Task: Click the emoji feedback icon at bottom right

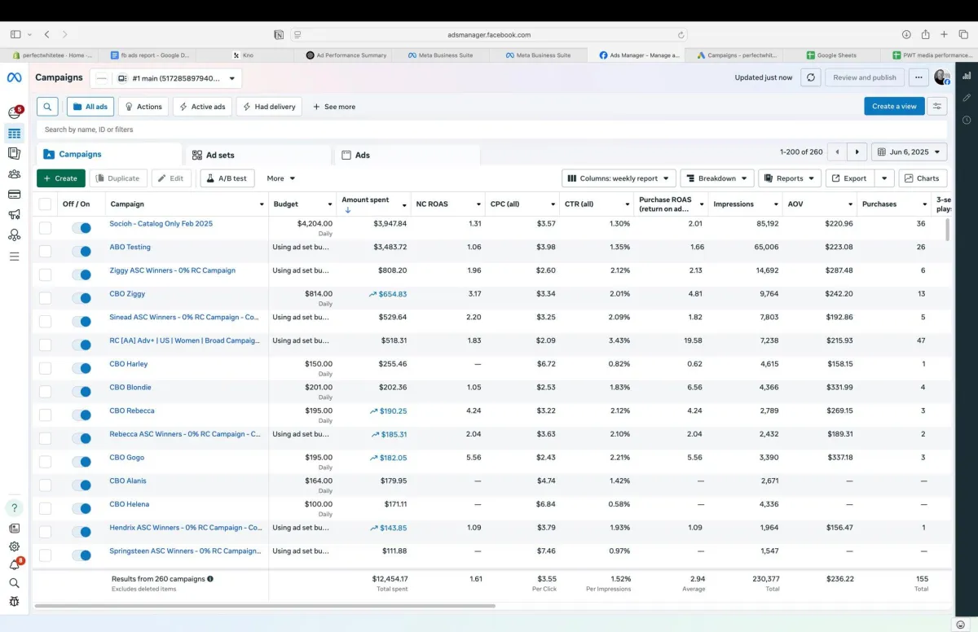Action: pyautogui.click(x=960, y=624)
